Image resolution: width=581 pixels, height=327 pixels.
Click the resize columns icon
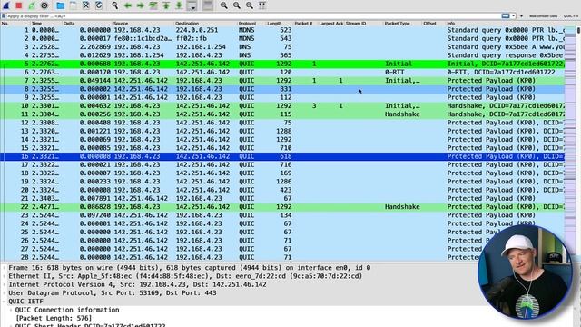[262, 5]
